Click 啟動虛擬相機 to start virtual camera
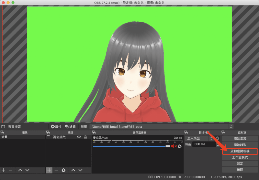The image size is (259, 180). (x=240, y=151)
